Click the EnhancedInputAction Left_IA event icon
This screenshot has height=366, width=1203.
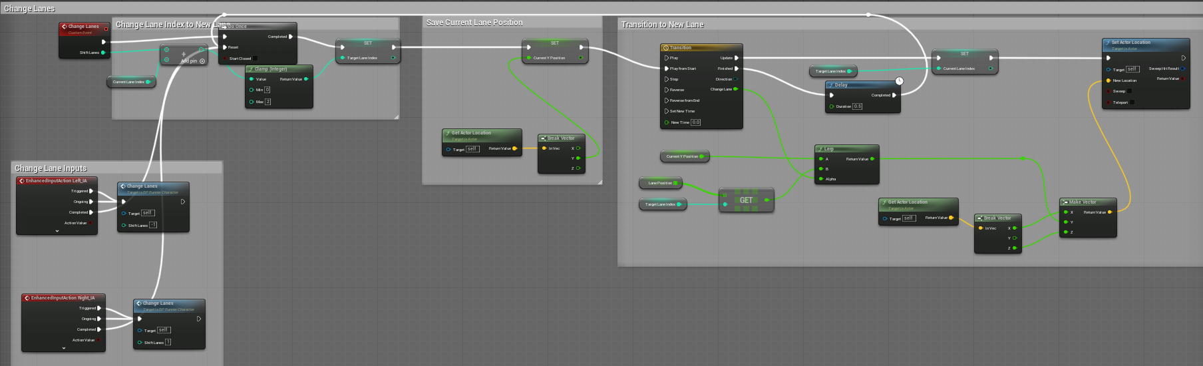21,181
